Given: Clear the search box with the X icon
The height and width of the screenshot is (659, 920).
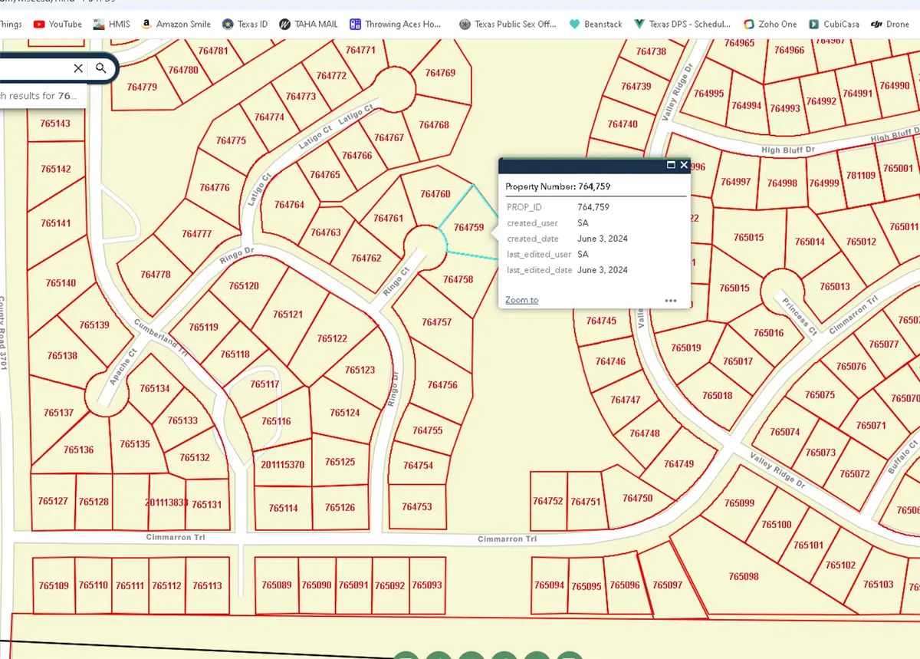Looking at the screenshot, I should click(x=78, y=68).
